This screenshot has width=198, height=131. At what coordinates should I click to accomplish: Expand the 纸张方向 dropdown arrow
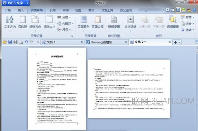(35, 31)
